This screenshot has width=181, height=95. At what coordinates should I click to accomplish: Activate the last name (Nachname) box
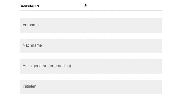(x=91, y=46)
